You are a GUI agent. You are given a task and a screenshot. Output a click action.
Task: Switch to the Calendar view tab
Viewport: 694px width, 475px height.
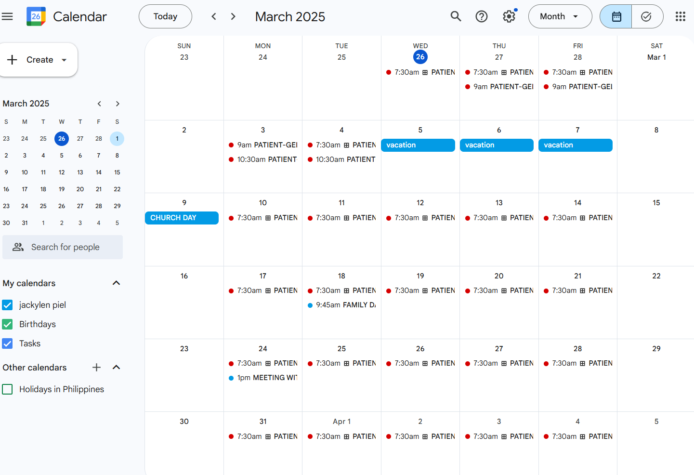coord(615,16)
